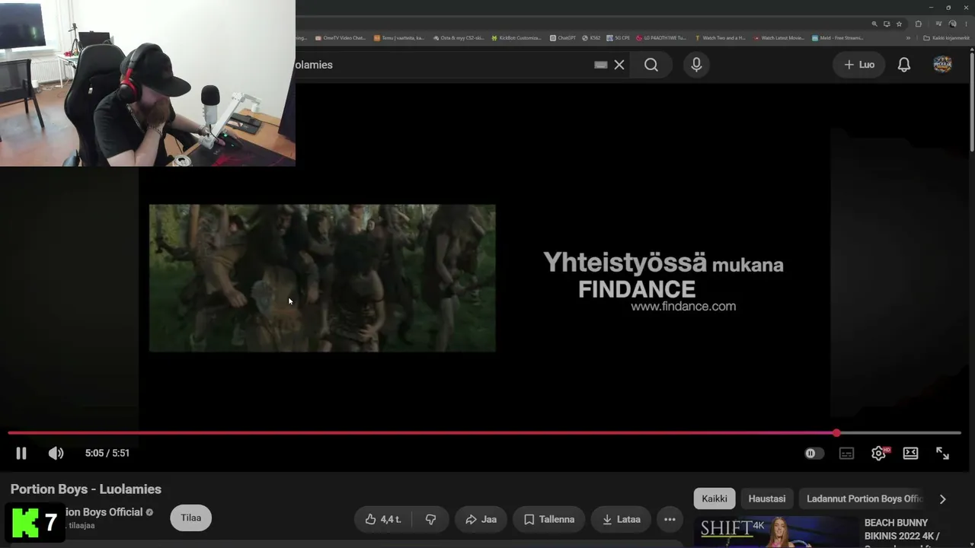Open the browser extensions puzzle icon
This screenshot has width=975, height=548.
(x=918, y=24)
